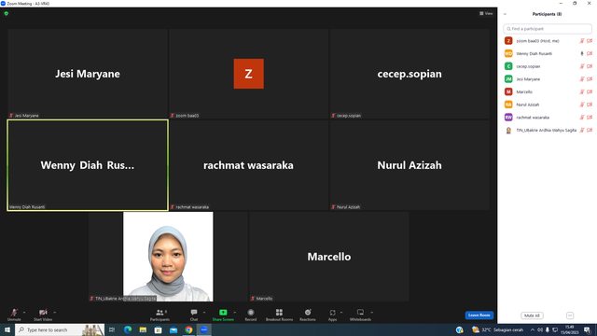Click the highlighted Wenny Diah Rusanti tile

point(88,165)
